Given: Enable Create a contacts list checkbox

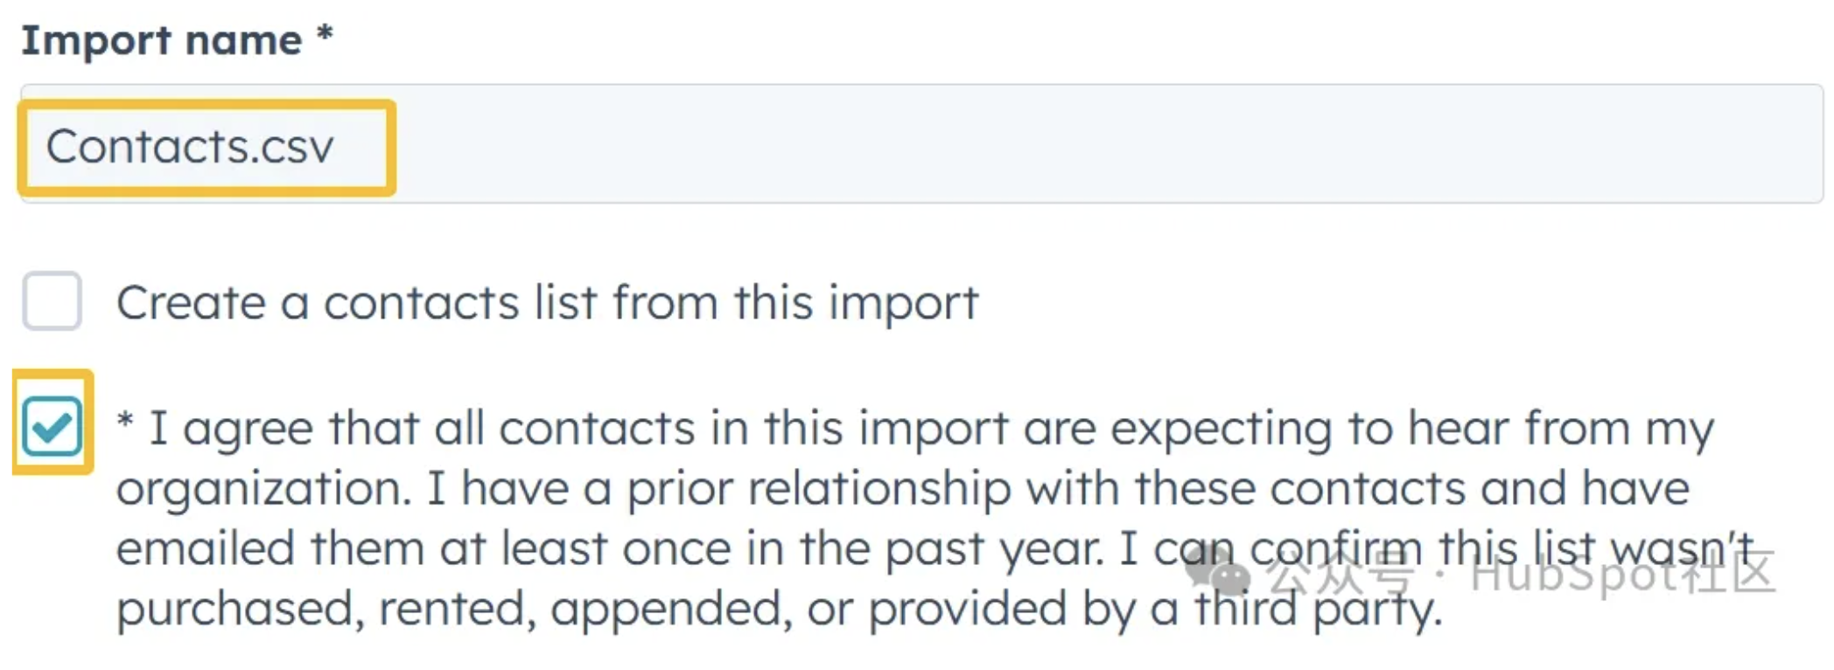Looking at the screenshot, I should (52, 301).
